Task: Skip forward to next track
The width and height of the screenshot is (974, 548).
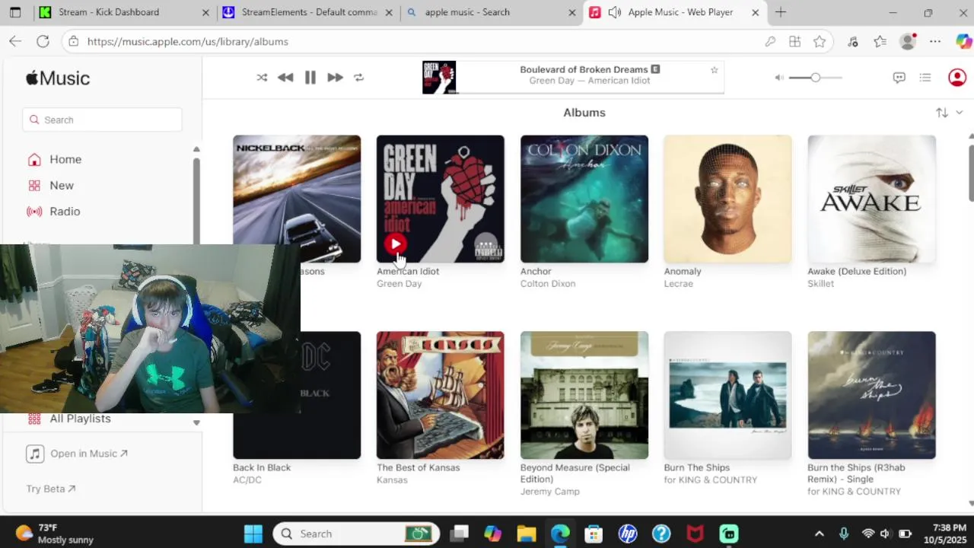Action: pyautogui.click(x=335, y=78)
